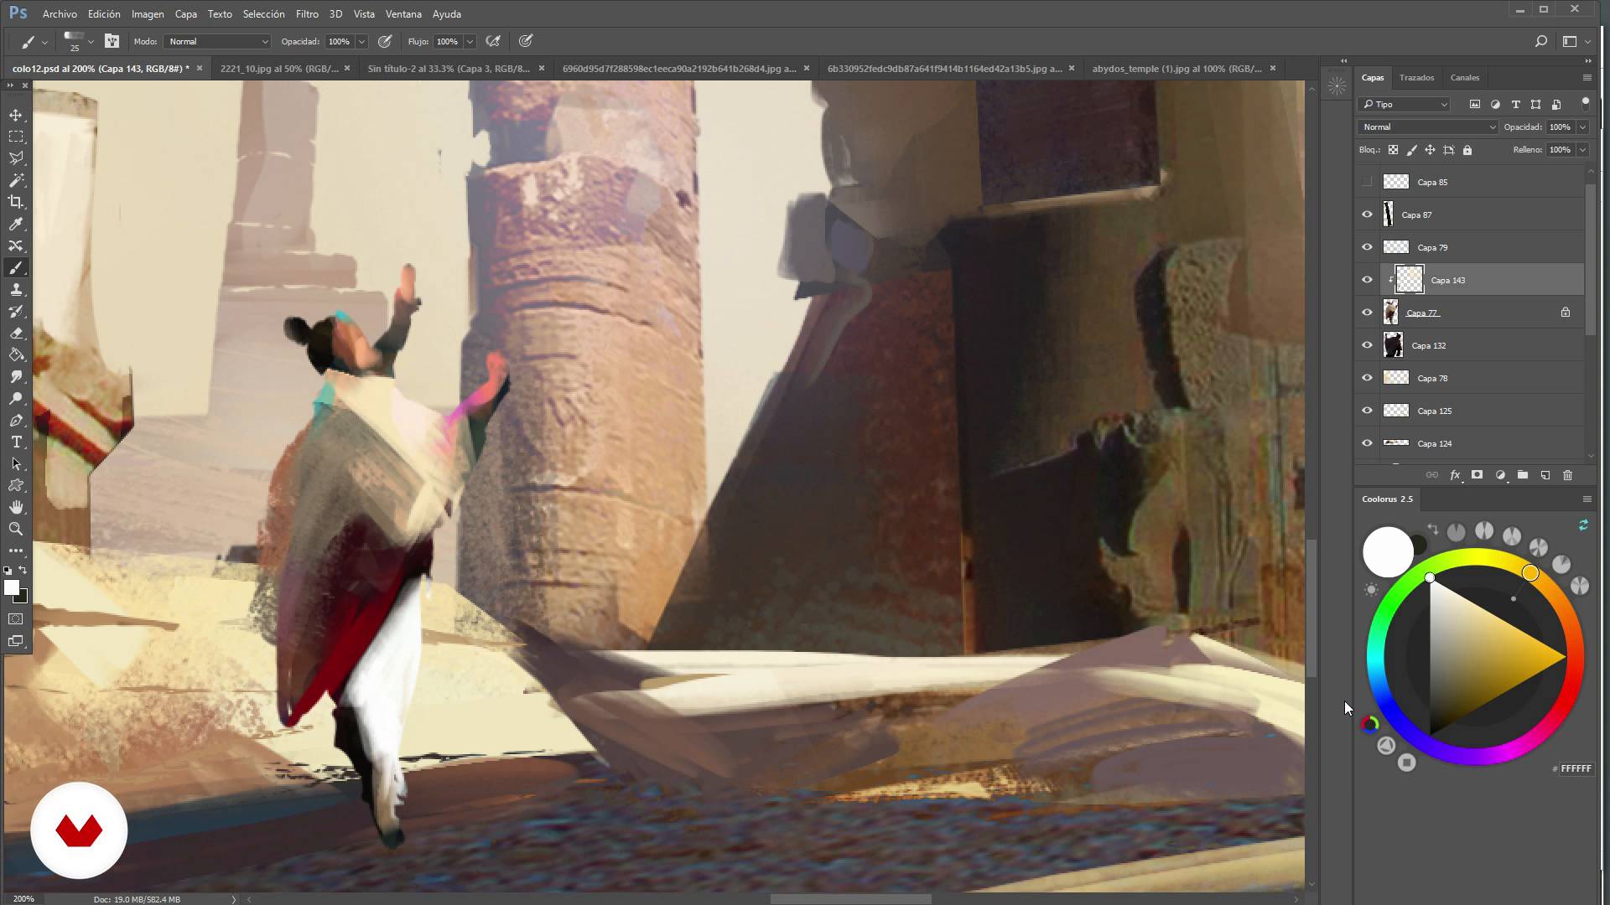This screenshot has width=1610, height=905.
Task: Switch to the abydos_temple document tab
Action: (1176, 69)
